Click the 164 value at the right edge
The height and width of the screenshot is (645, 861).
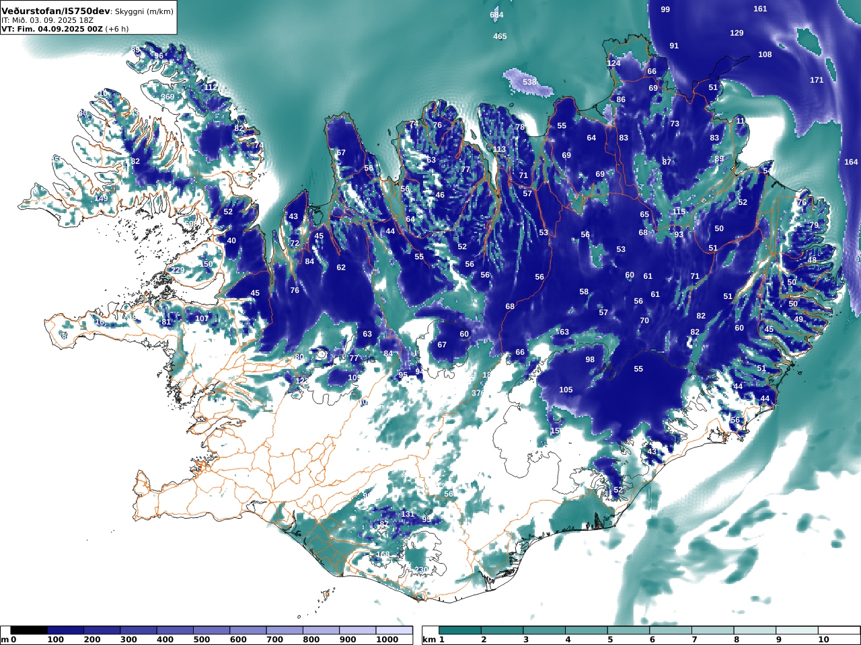[851, 162]
